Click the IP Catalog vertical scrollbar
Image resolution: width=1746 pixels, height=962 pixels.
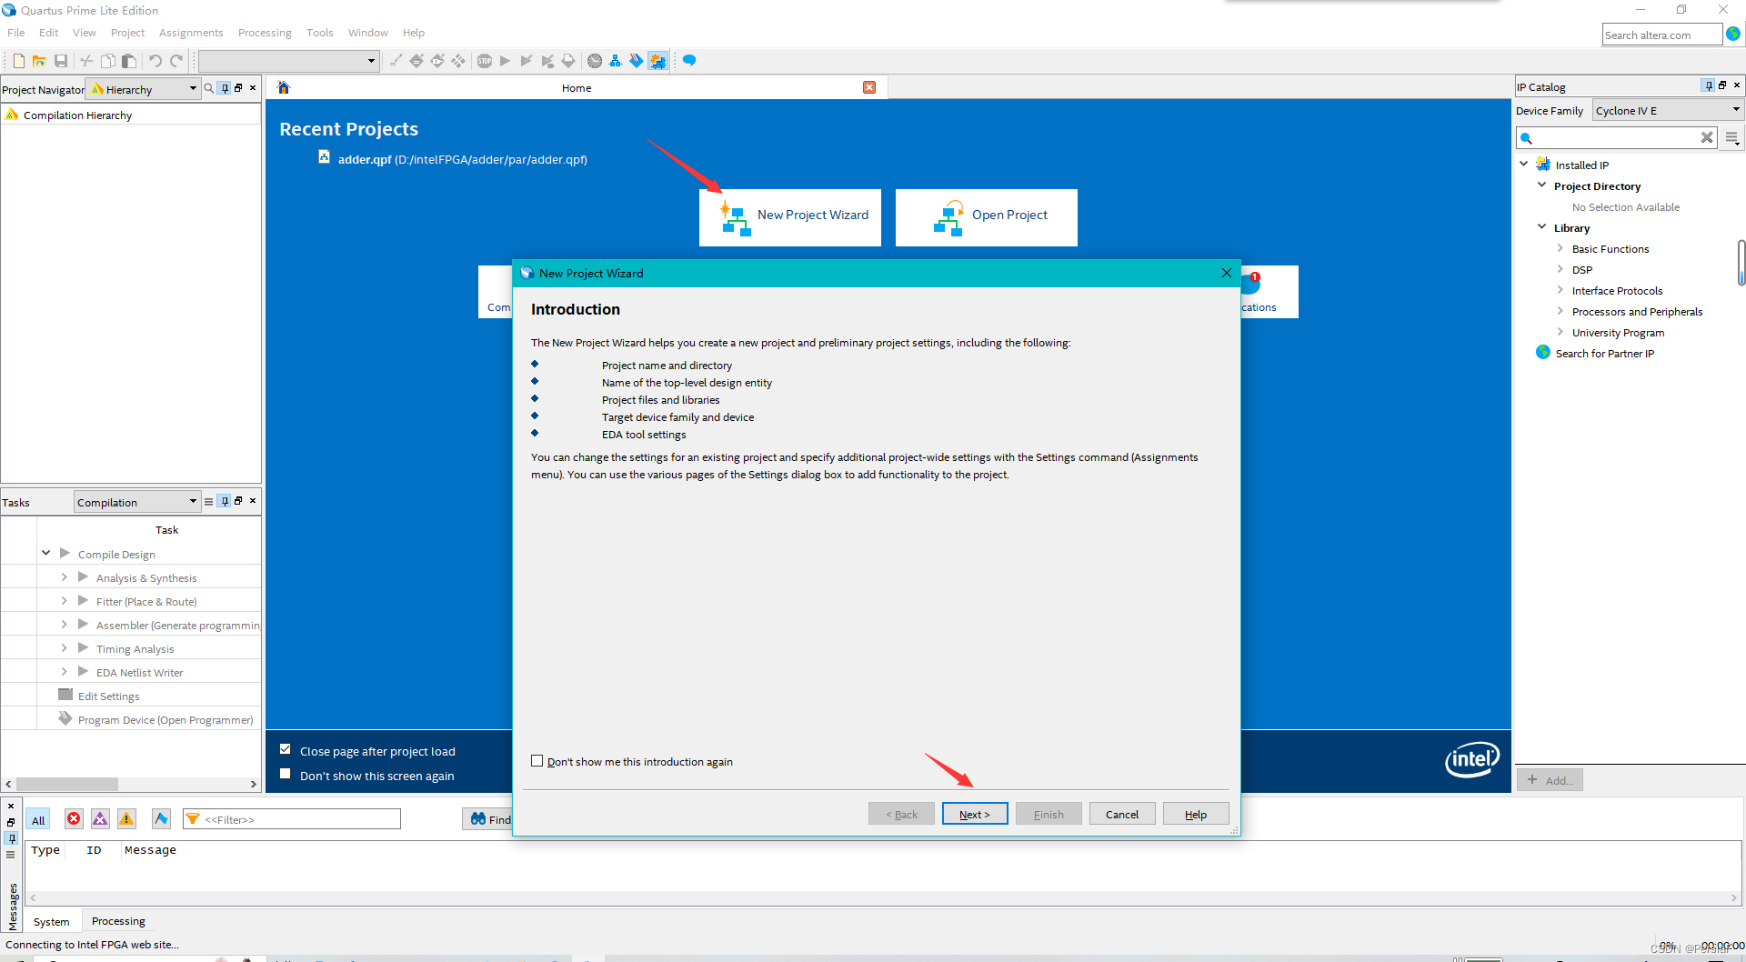pos(1741,262)
